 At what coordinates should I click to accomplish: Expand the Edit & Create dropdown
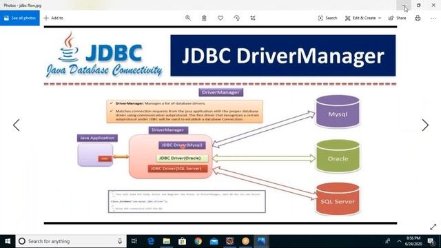(363, 18)
